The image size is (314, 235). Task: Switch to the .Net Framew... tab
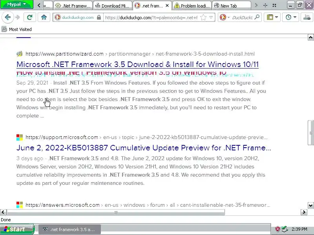(73, 5)
